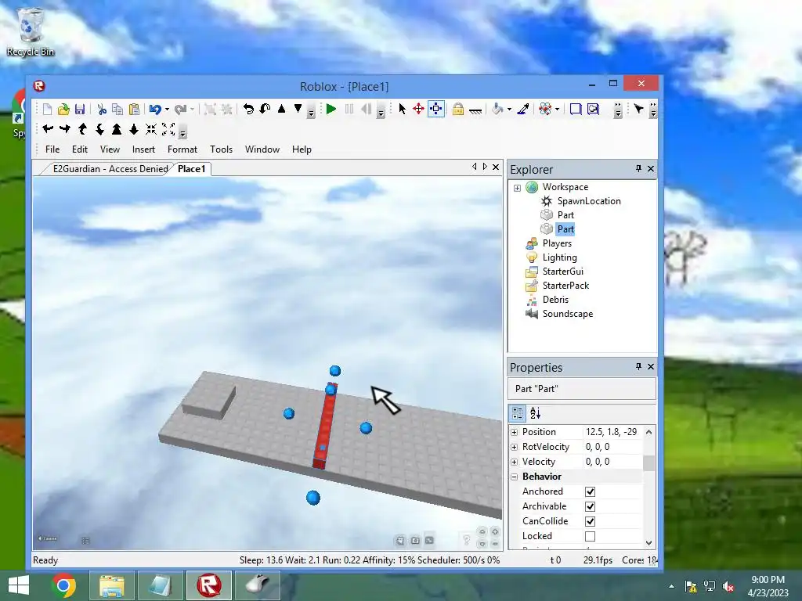Open the Undo history dropdown arrow
Image resolution: width=802 pixels, height=601 pixels.
167,109
